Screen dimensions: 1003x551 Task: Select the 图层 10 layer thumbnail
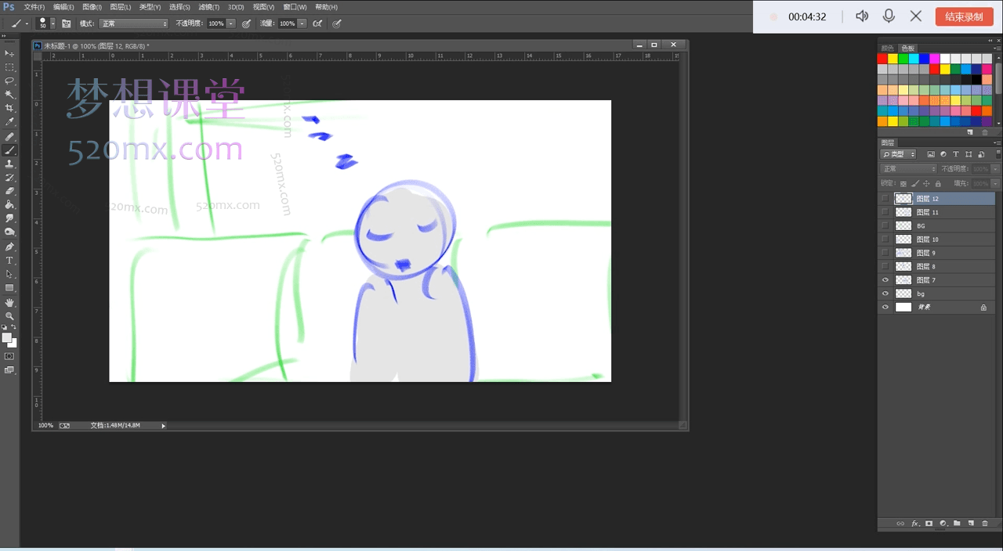(903, 239)
